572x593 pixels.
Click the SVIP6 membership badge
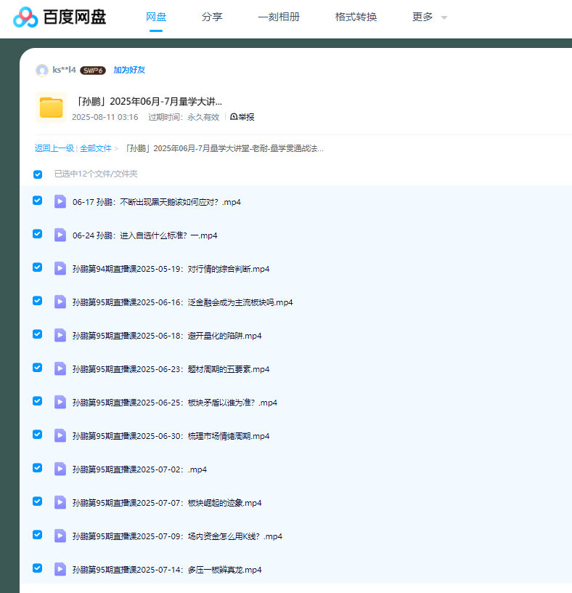pos(93,70)
